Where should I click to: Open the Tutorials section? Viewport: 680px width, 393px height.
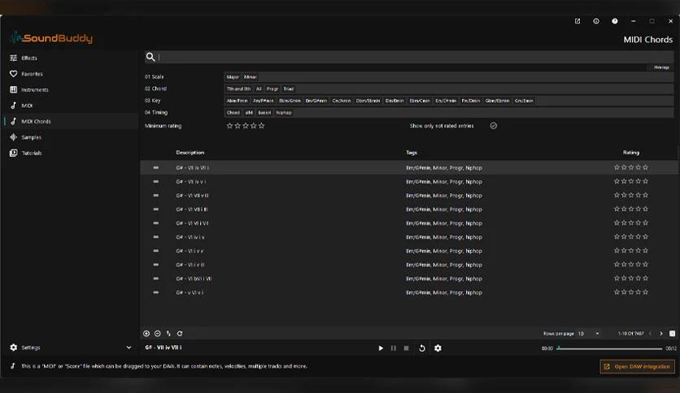(31, 153)
